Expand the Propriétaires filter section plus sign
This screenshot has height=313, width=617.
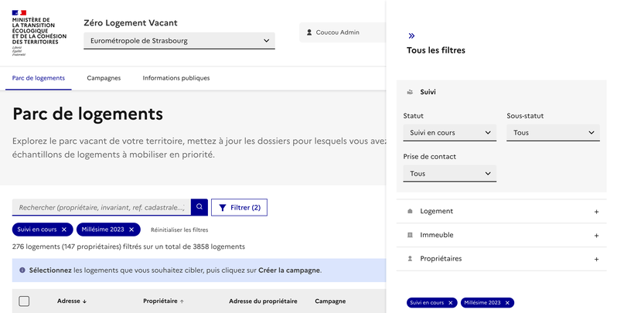[x=597, y=259]
